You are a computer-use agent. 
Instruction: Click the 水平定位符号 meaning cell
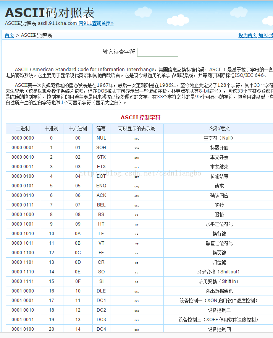[218, 224]
